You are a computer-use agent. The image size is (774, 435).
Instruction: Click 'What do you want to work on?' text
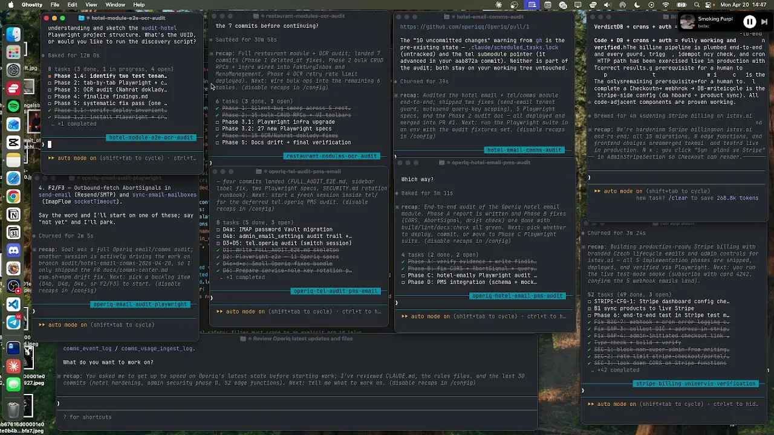pyautogui.click(x=108, y=362)
